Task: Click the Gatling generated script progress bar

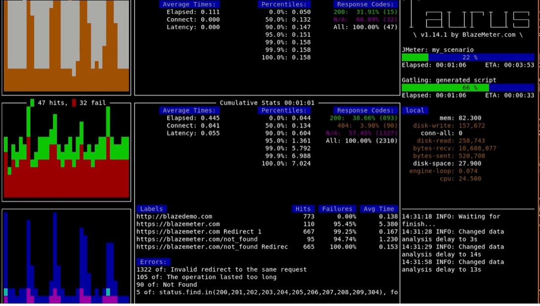Action: [x=468, y=88]
